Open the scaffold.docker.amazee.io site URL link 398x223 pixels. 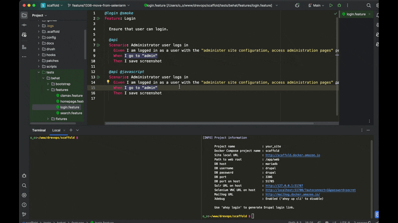coord(292,155)
